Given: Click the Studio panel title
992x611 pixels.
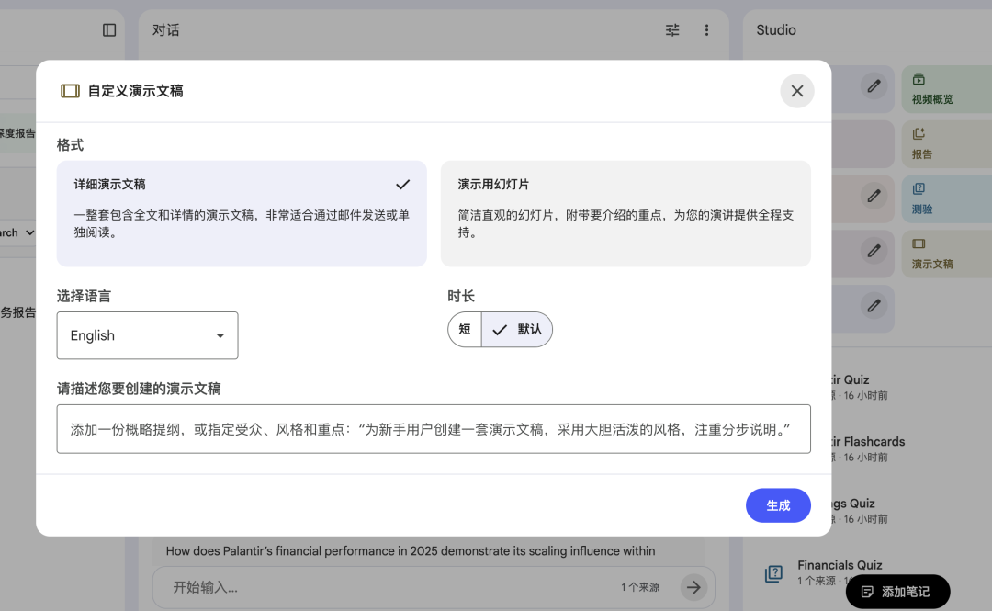Looking at the screenshot, I should tap(775, 29).
